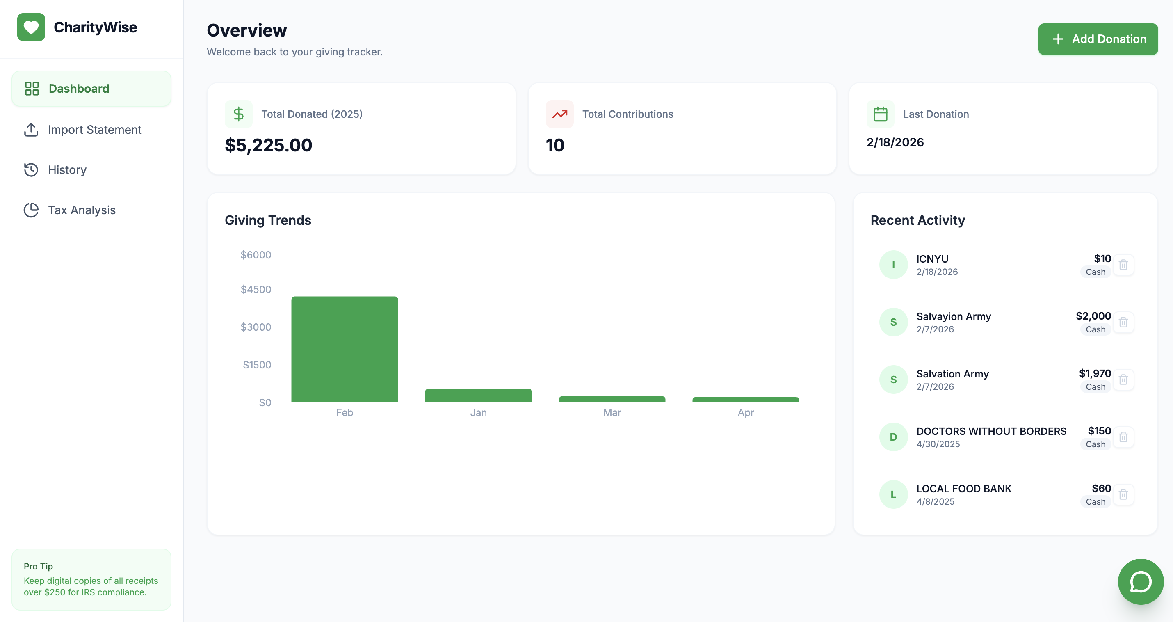Navigate to Tax Analysis
This screenshot has width=1173, height=622.
[x=82, y=210]
